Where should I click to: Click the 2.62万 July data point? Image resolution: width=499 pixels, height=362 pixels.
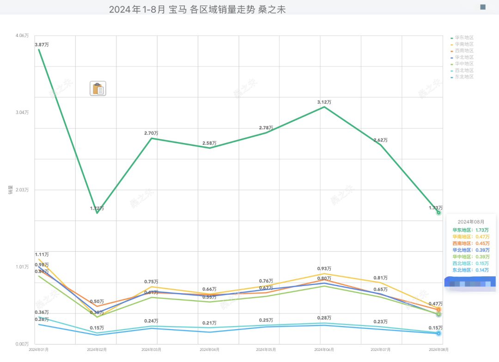pyautogui.click(x=381, y=145)
